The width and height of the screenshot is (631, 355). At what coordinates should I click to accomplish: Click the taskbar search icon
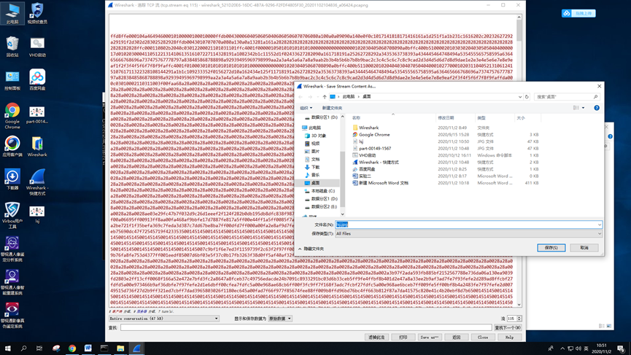(23, 348)
